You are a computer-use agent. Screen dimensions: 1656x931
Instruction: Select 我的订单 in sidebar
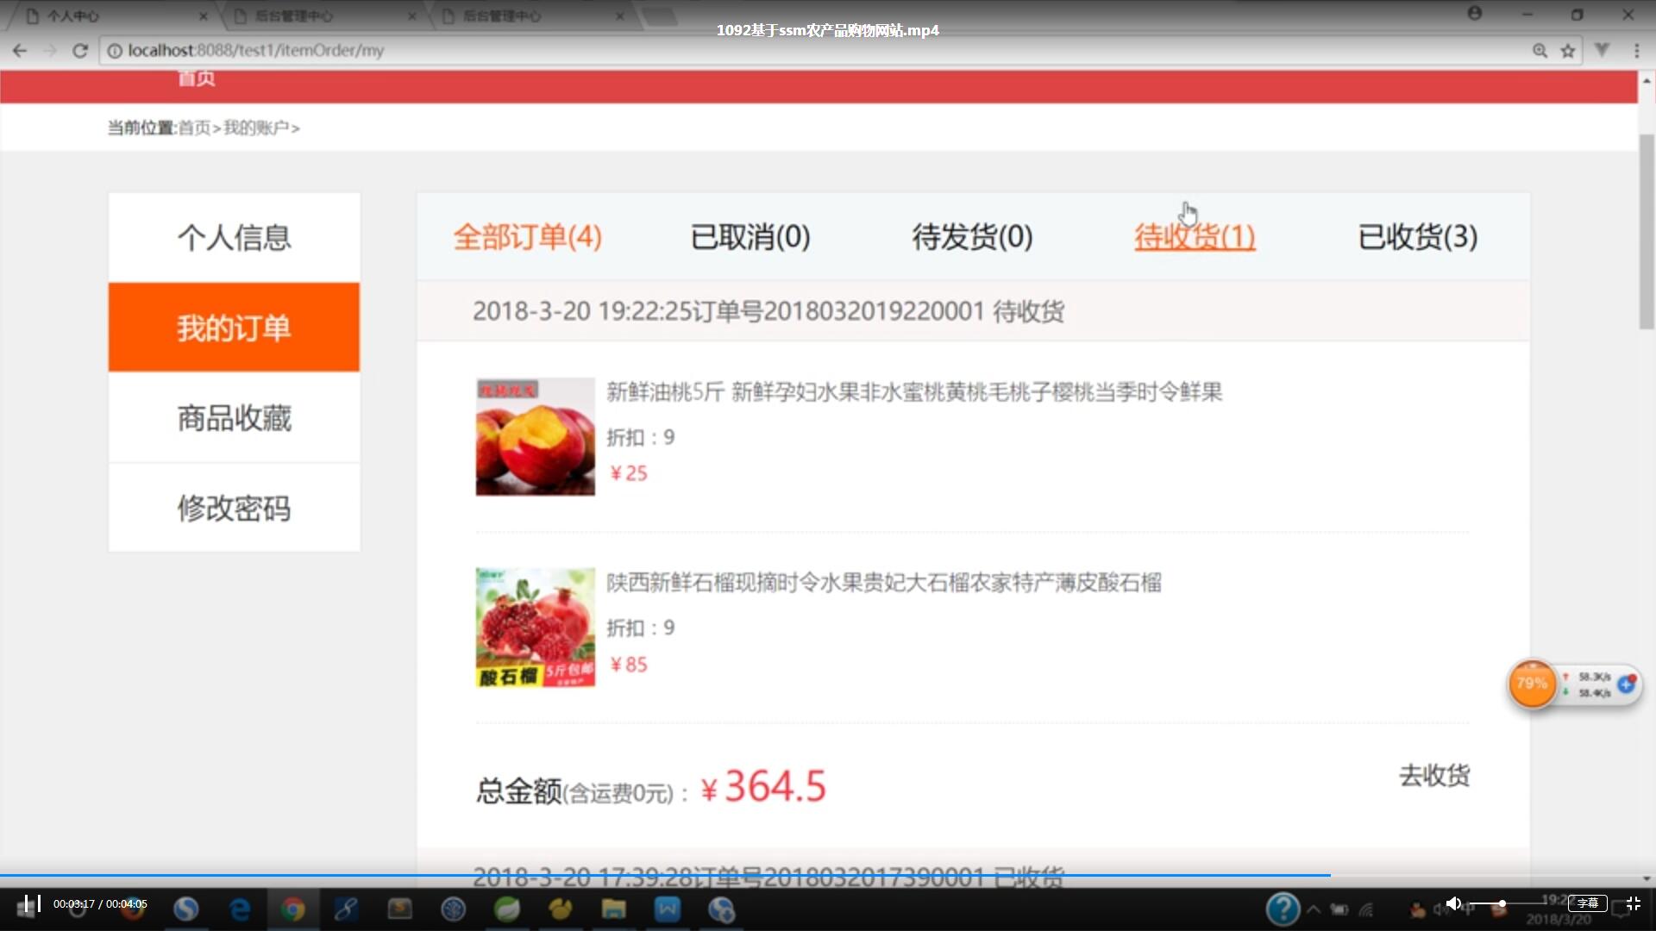coord(234,328)
